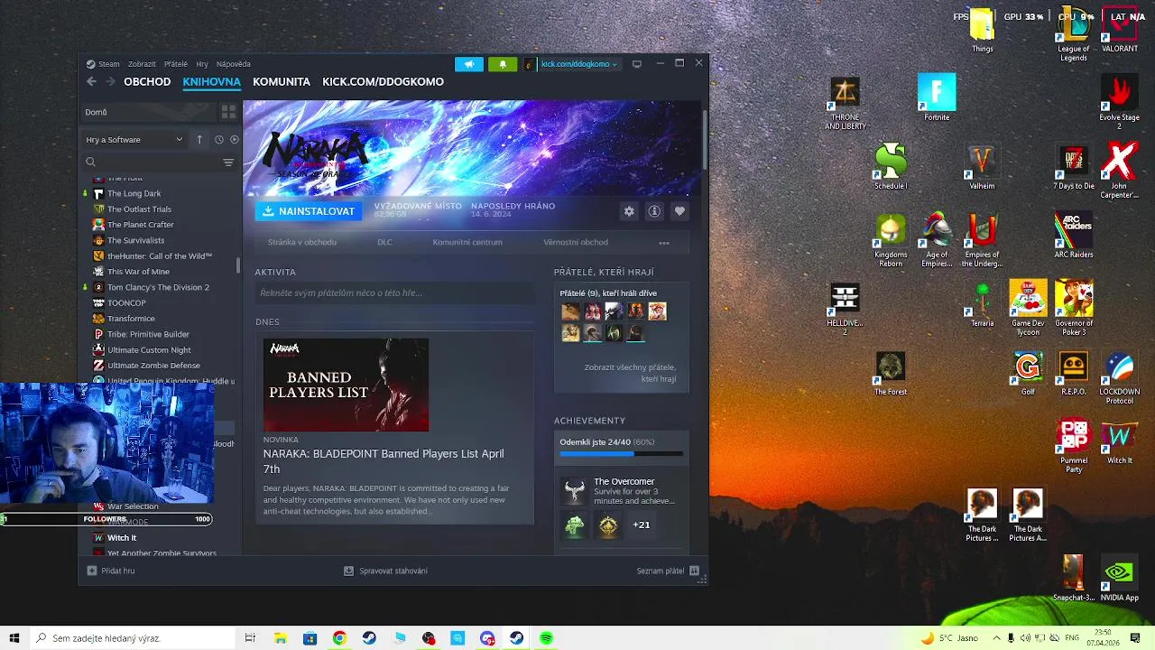Open VALORANT desktop shortcut
The image size is (1155, 650).
[1120, 29]
